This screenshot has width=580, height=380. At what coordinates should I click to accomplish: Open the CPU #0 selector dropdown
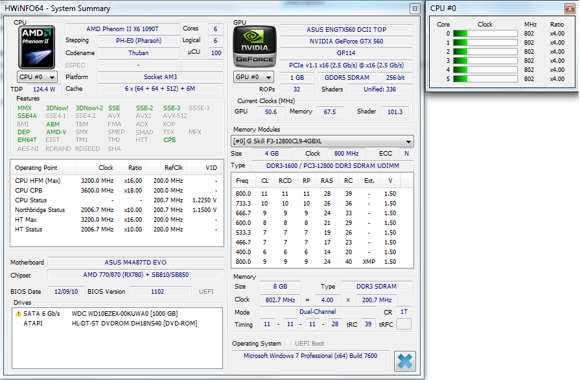(37, 77)
